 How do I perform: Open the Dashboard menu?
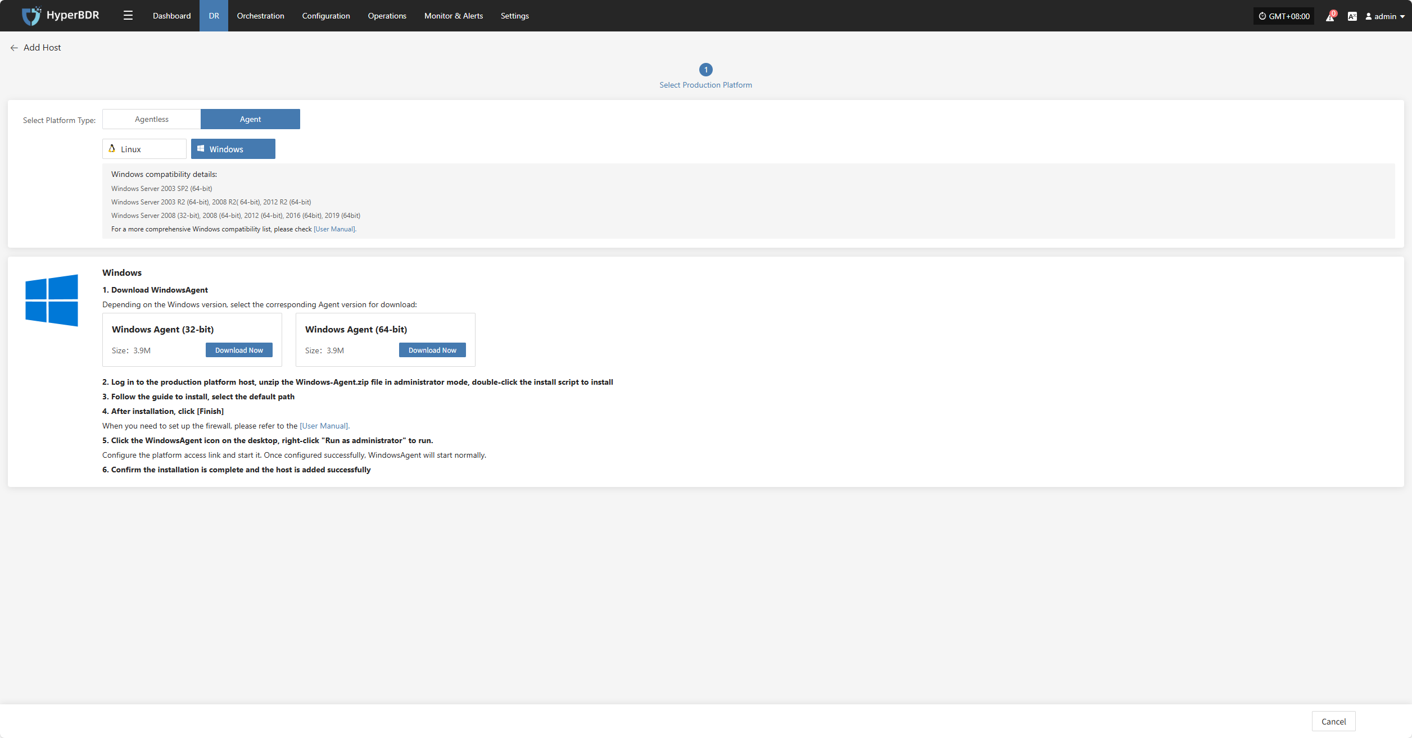pyautogui.click(x=171, y=16)
